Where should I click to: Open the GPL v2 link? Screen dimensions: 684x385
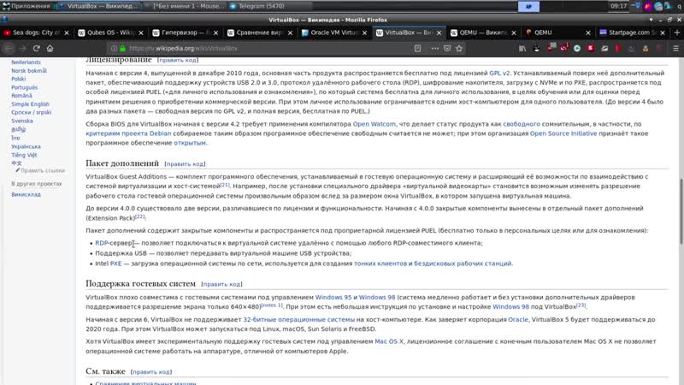499,73
